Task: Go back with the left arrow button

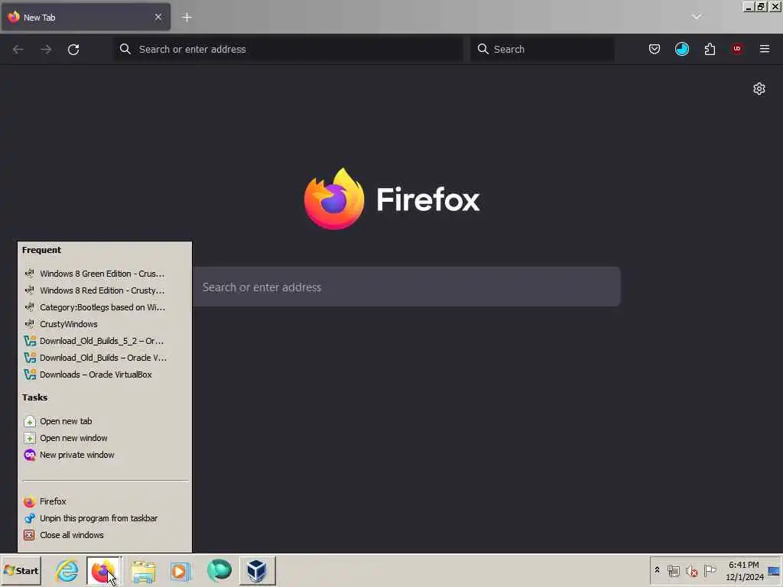Action: [x=18, y=50]
